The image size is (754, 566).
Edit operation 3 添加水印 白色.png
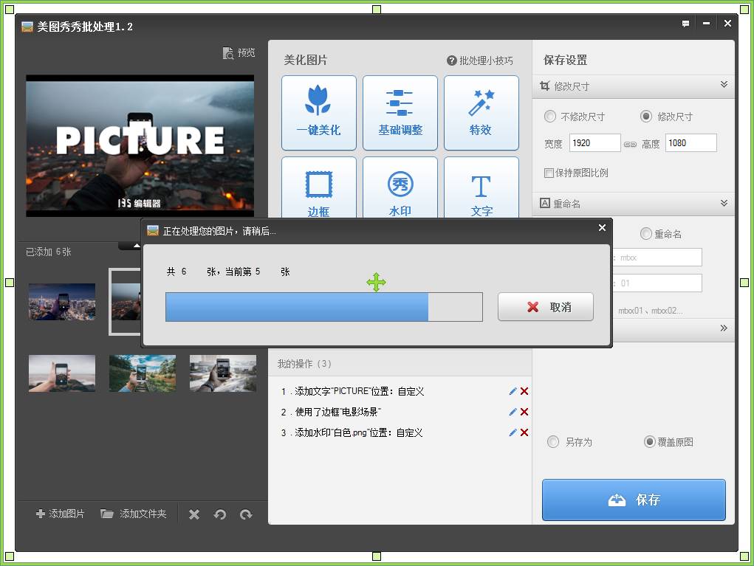point(513,433)
